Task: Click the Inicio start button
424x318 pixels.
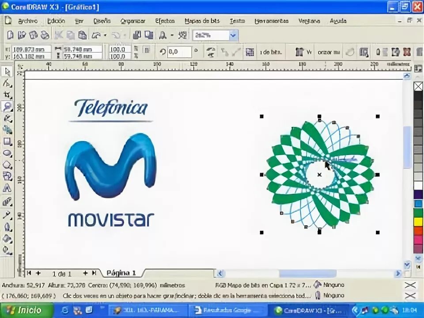Action: tap(26, 310)
